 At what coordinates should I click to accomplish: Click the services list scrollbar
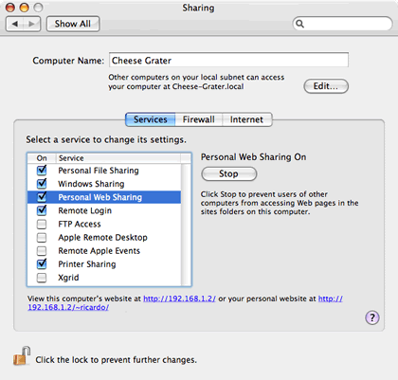point(186,225)
